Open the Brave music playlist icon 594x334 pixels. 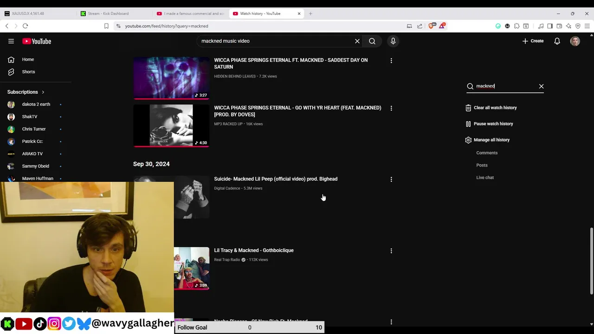point(541,26)
